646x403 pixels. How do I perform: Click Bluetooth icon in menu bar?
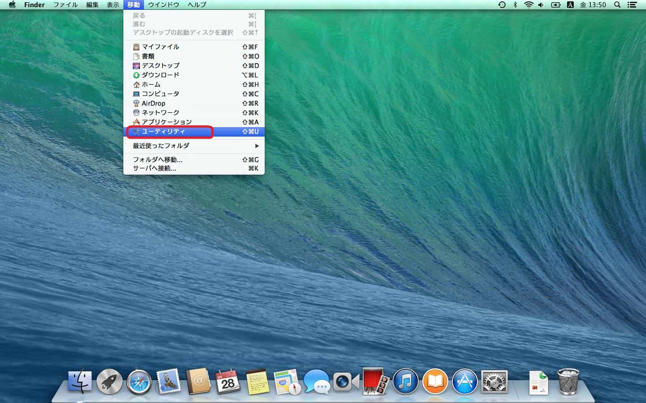point(515,5)
